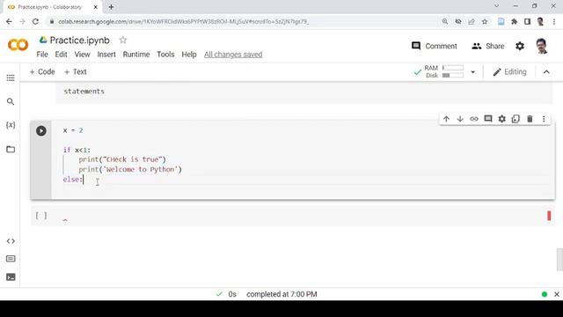Open a new browser tab
563x317 pixels.
click(111, 7)
